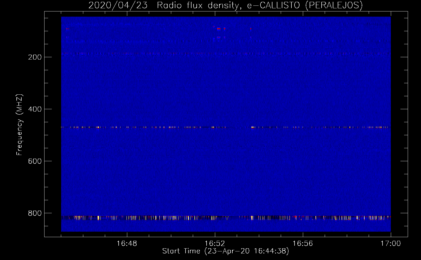This screenshot has height=260, width=421.
Task: Click the '16:56' time tick label
Action: point(303,244)
